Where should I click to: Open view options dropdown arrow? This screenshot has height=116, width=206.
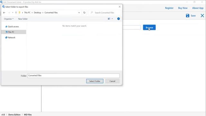pyautogui.click(x=112, y=19)
